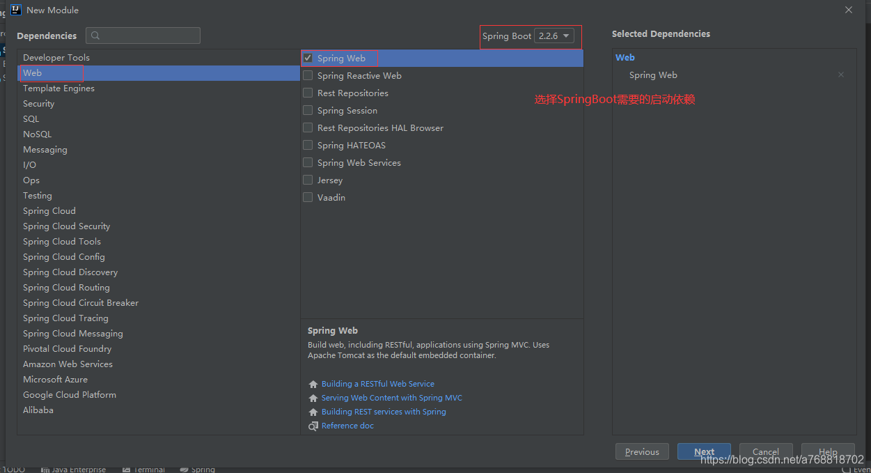Select the Web category
The width and height of the screenshot is (871, 473).
click(x=159, y=73)
